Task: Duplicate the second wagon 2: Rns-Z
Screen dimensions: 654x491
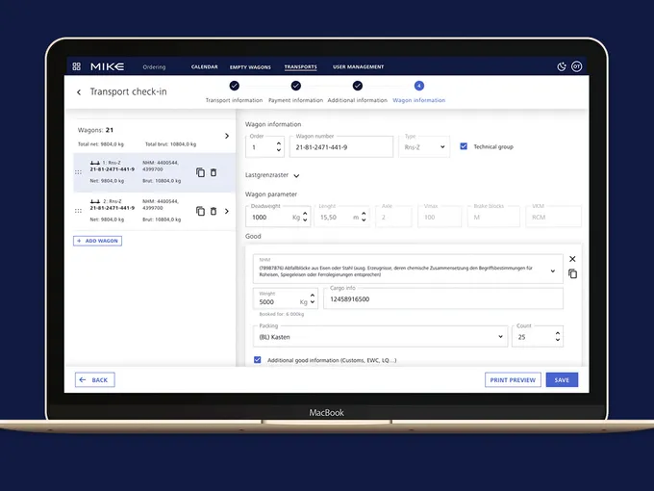Action: click(200, 211)
